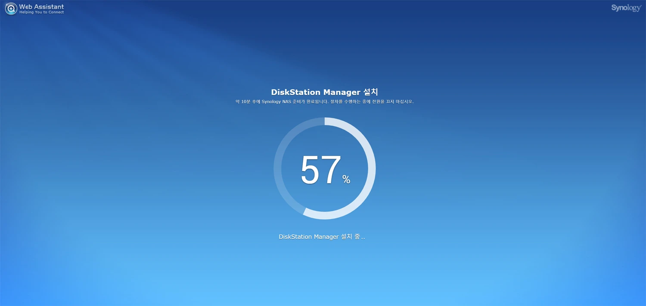
Task: Click the word "Manager" in the heading
Action: (342, 92)
